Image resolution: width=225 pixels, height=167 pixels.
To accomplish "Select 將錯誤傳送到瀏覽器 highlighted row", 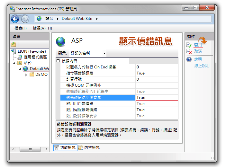I will tap(119, 98).
